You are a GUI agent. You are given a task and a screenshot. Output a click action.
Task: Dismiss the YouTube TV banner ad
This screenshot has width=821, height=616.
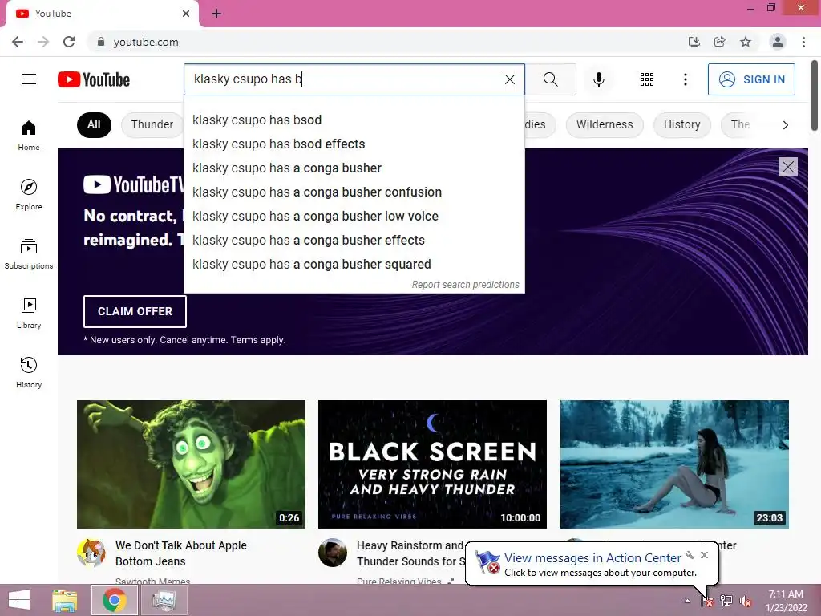point(787,167)
